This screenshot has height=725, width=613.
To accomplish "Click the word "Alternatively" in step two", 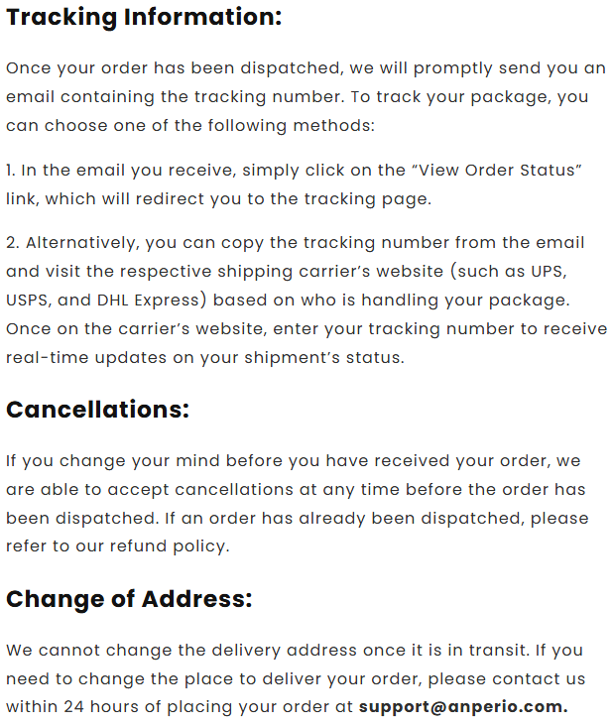I will pyautogui.click(x=76, y=242).
